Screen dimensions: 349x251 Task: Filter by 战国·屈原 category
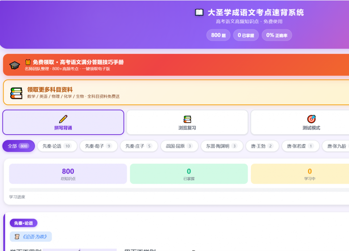(x=179, y=146)
